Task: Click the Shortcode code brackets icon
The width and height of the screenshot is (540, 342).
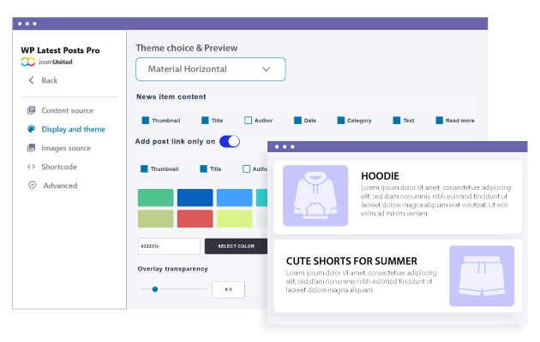Action: [32, 167]
